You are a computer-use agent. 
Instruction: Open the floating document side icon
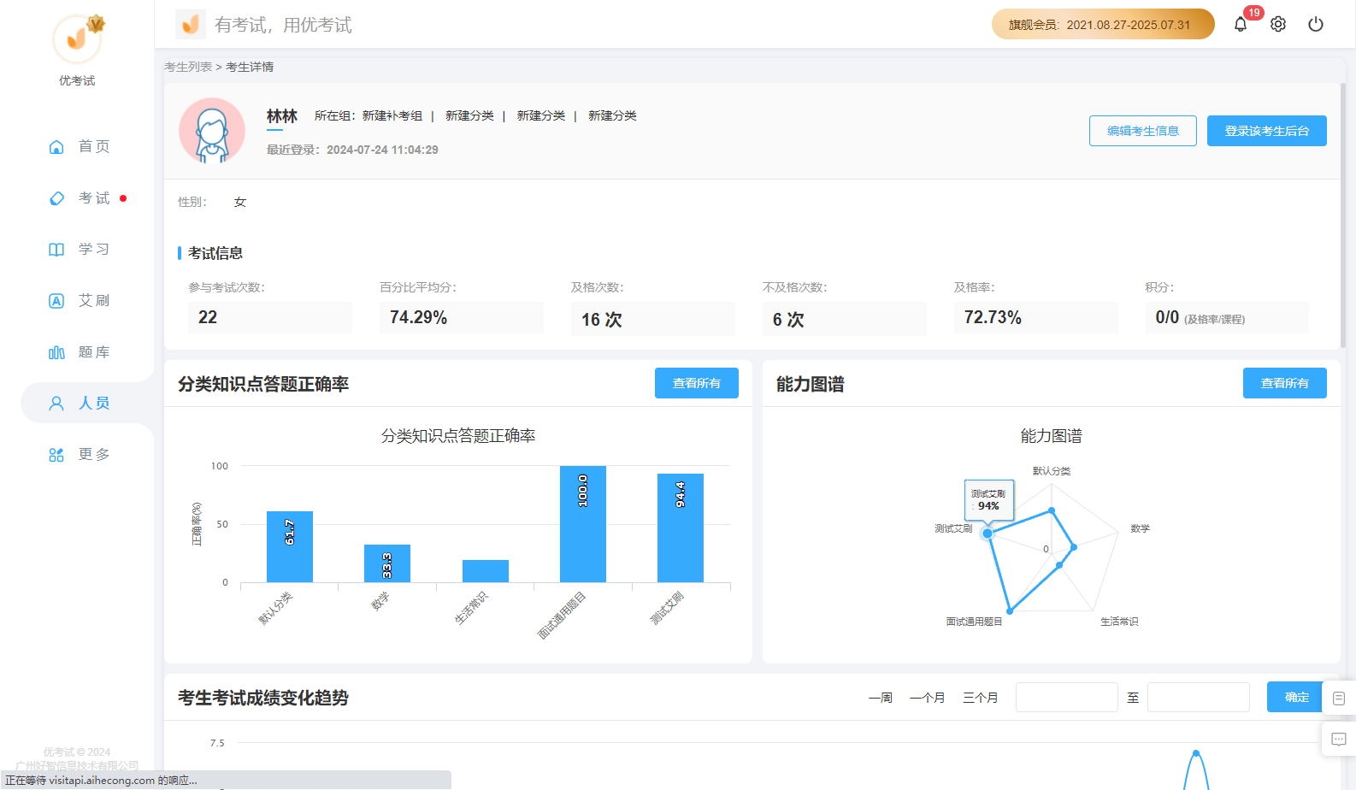tap(1339, 699)
